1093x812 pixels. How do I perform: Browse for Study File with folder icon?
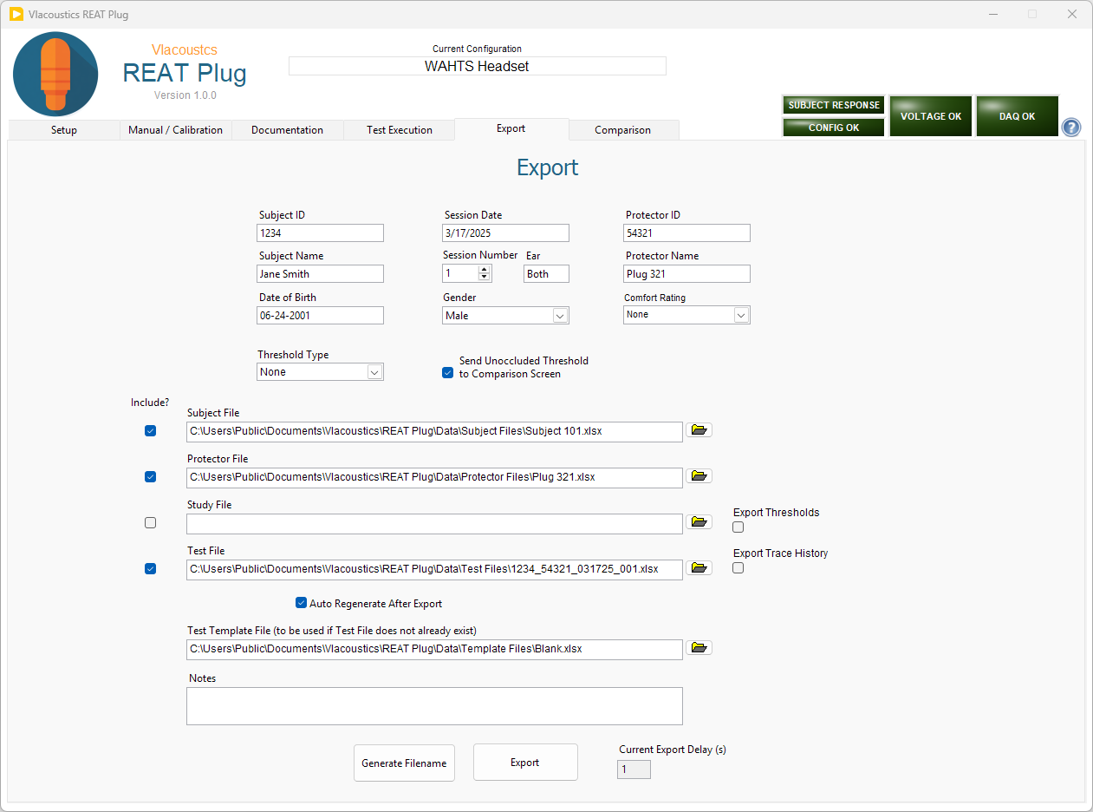click(699, 521)
